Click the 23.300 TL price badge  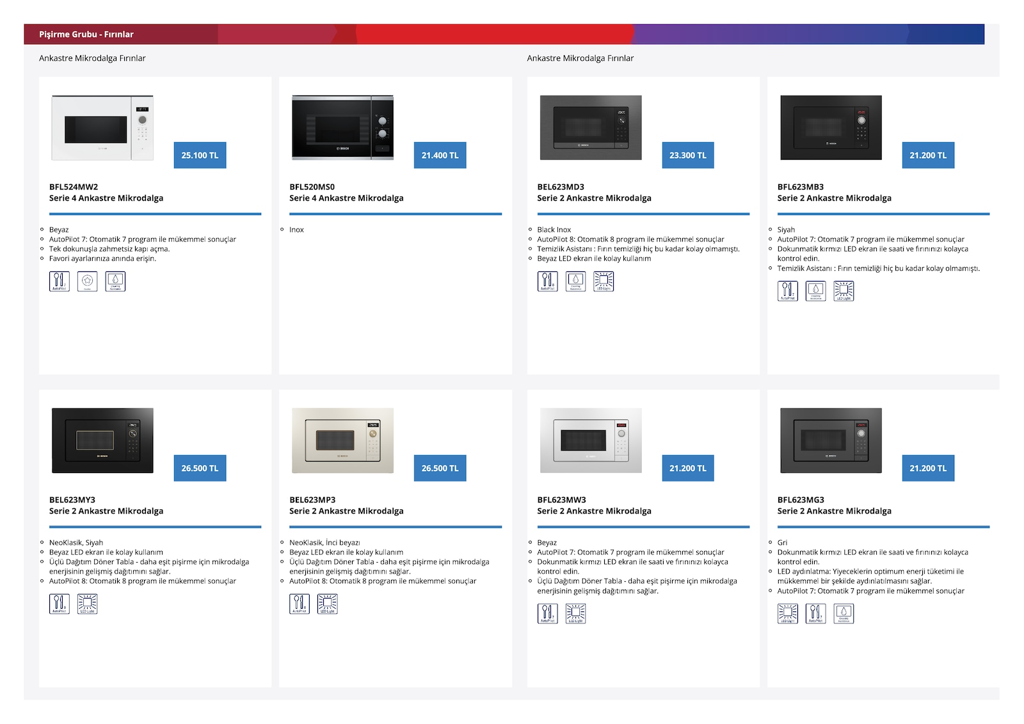(x=688, y=156)
